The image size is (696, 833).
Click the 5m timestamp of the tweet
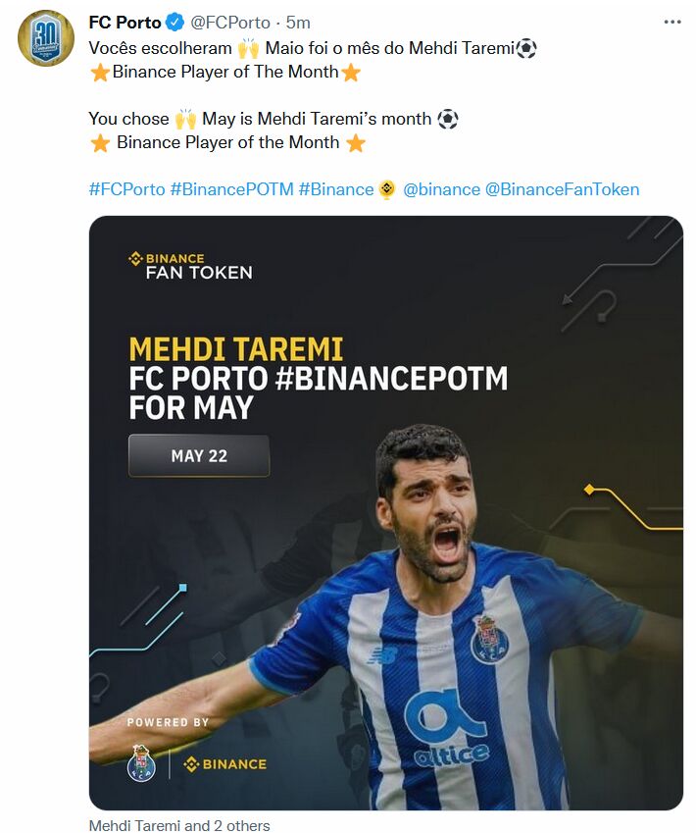coord(298,23)
